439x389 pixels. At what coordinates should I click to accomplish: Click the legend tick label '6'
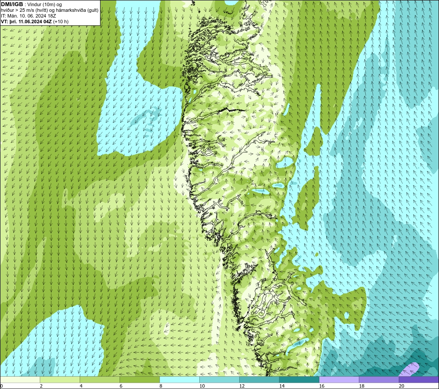(x=121, y=386)
